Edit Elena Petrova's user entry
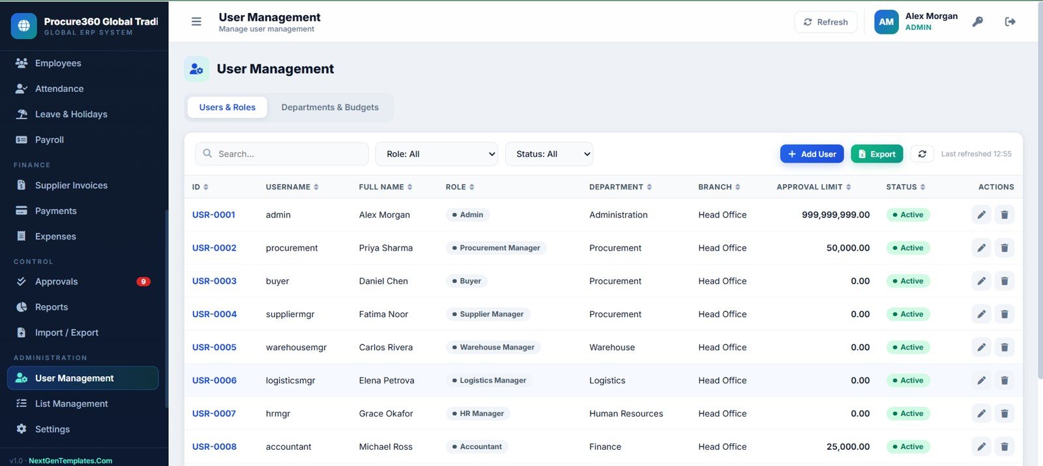Viewport: 1043px width, 466px height. (x=981, y=381)
